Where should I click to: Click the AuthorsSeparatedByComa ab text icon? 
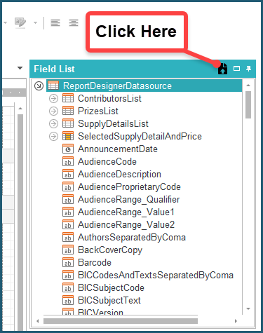[x=68, y=237]
